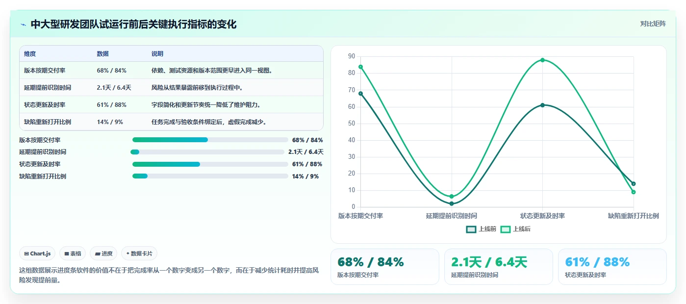This screenshot has height=304, width=686.
Task: Click 上线后 data point at 状态更新及时率 peak
Action: (542, 60)
